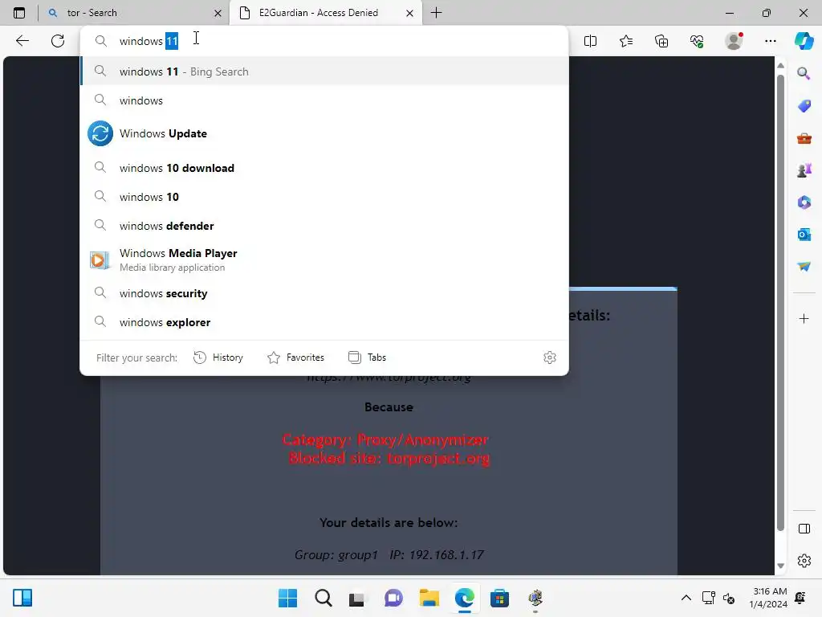Open the Widgets panel icon
This screenshot has width=822, height=617.
click(x=22, y=598)
